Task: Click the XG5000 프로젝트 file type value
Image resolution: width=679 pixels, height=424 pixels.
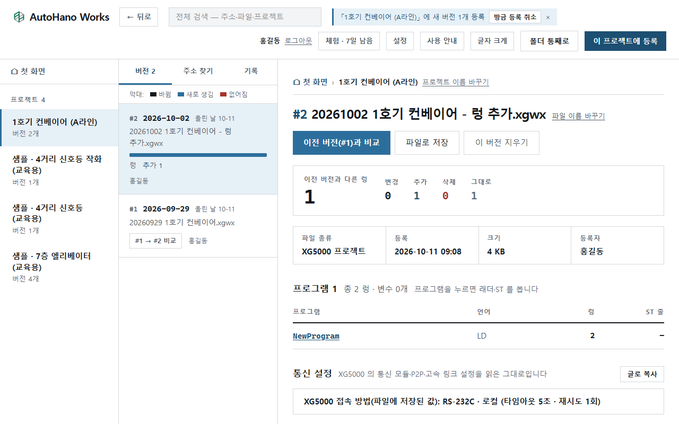Action: pyautogui.click(x=334, y=251)
